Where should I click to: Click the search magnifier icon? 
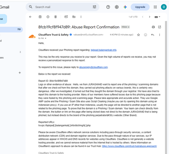point(30,7)
